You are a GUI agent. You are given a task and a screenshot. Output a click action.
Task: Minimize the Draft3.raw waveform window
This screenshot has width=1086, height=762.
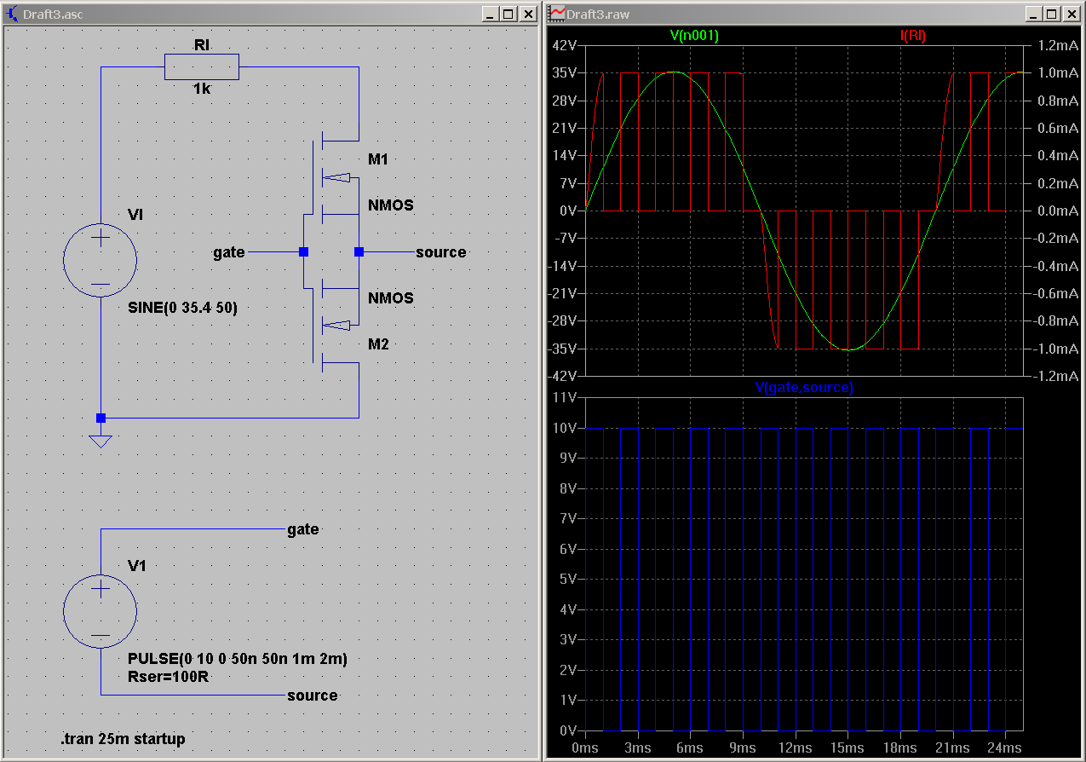point(1033,14)
